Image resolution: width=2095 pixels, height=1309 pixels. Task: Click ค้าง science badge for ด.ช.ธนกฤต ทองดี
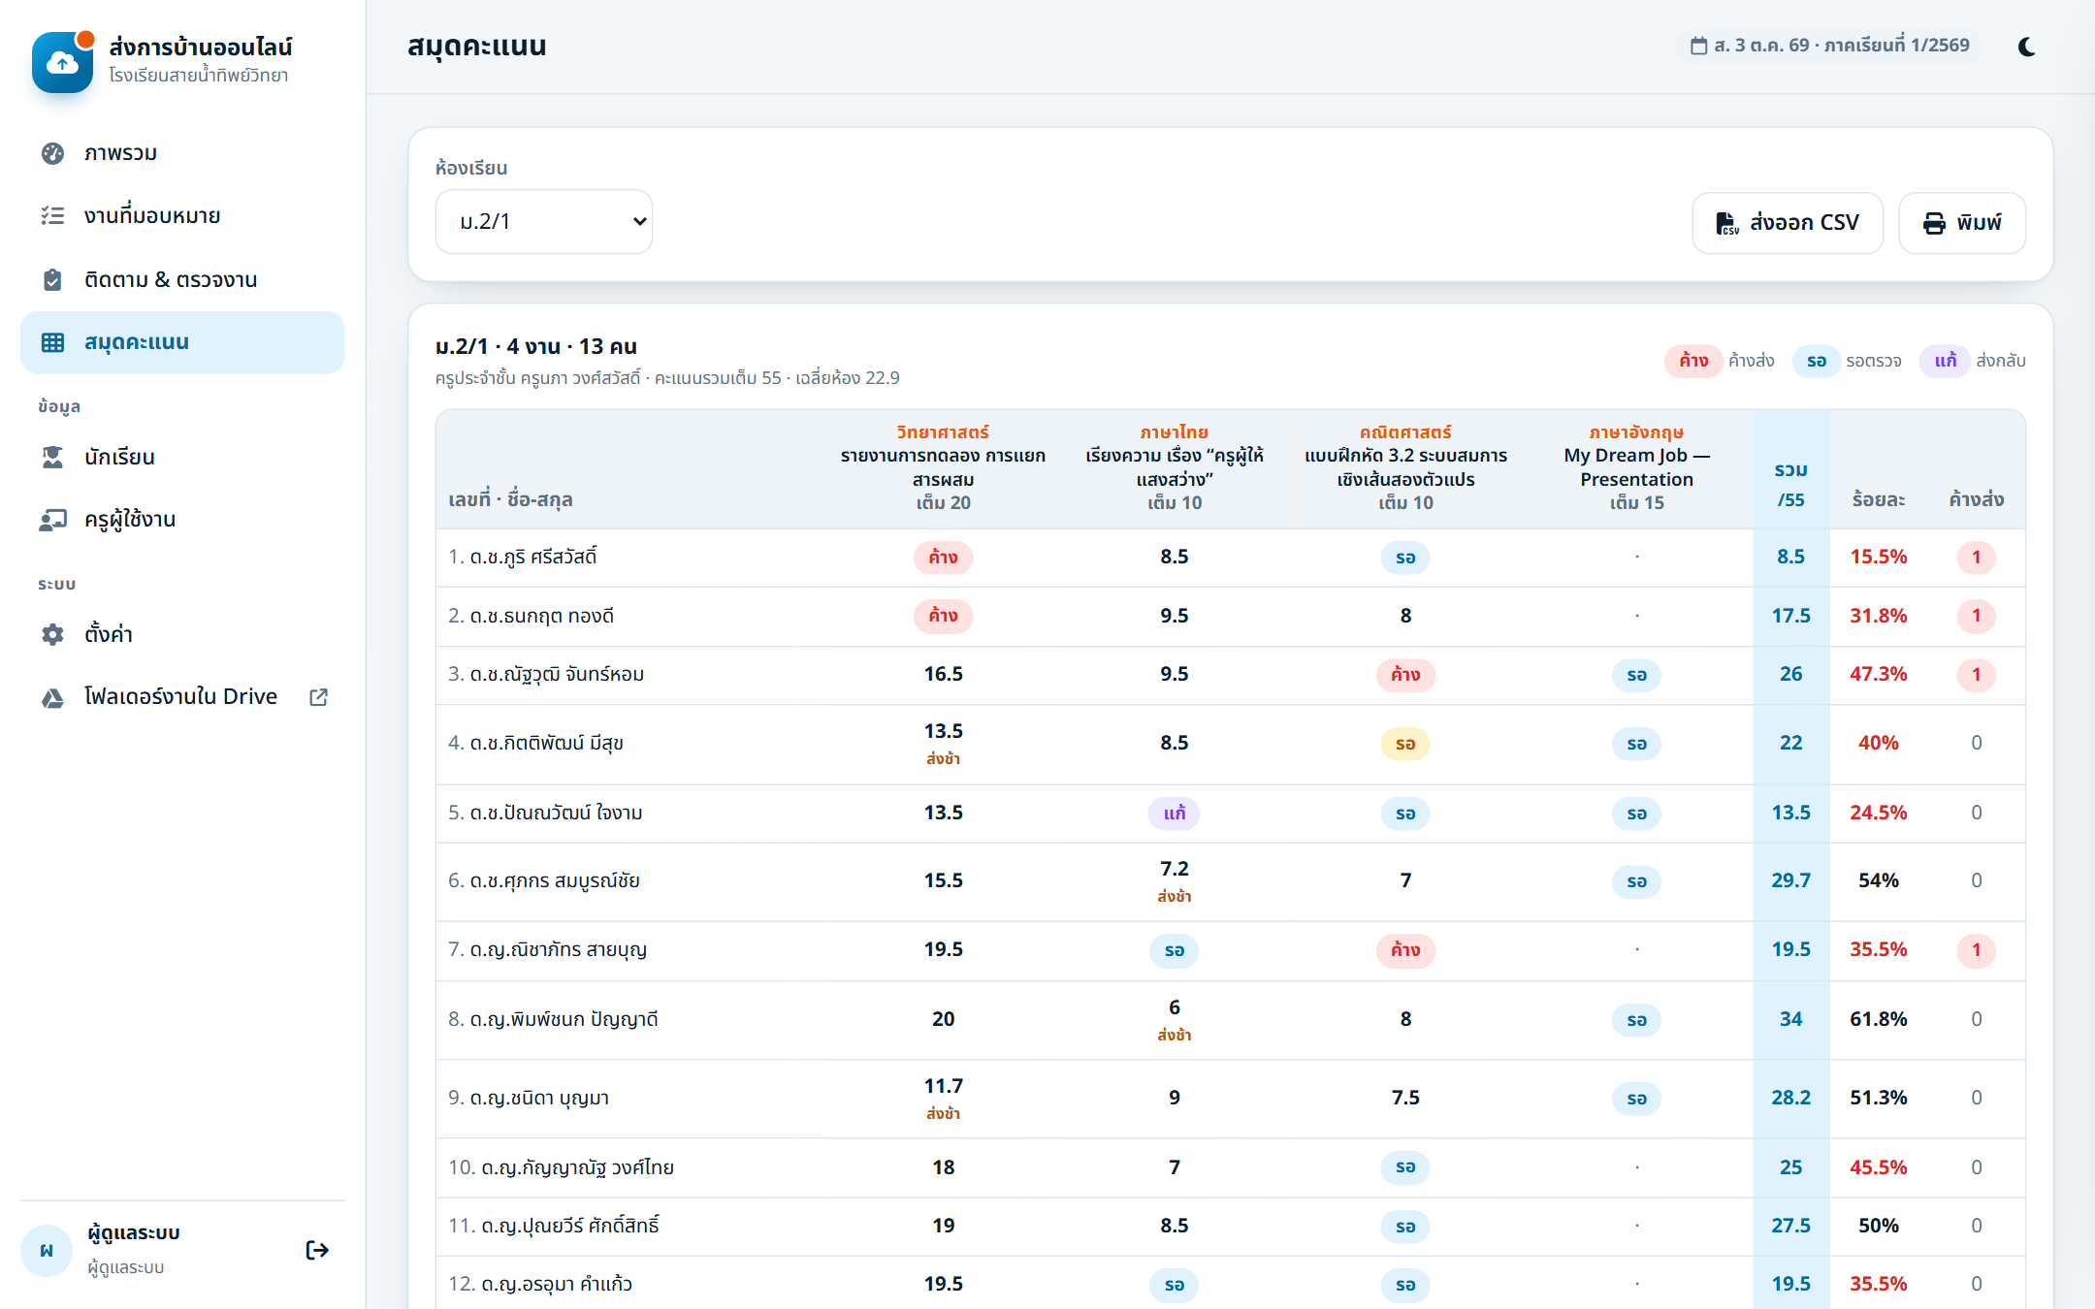pos(943,616)
